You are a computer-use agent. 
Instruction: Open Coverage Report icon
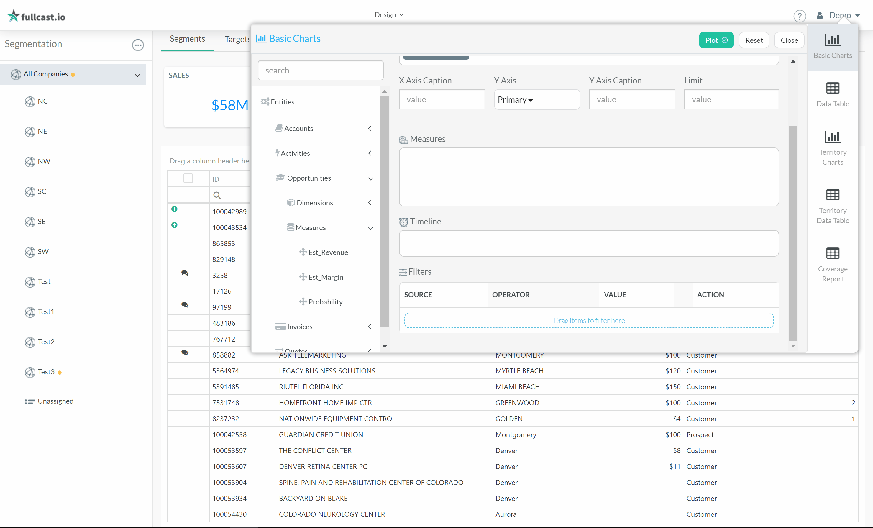832,253
